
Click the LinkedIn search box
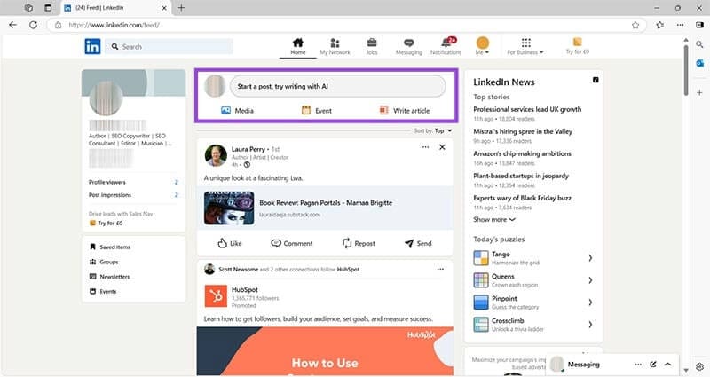tap(170, 47)
